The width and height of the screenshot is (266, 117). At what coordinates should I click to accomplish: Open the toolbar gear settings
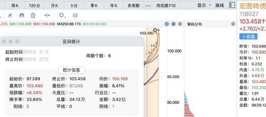[x=61, y=15]
